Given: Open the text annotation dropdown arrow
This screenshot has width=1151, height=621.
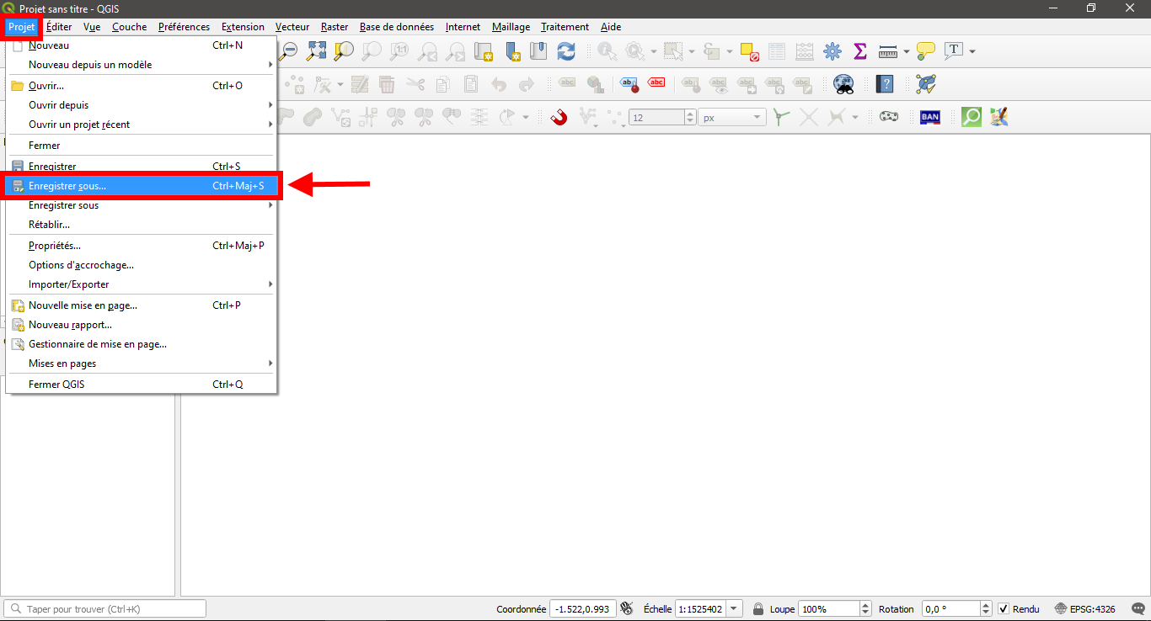Looking at the screenshot, I should tap(972, 51).
